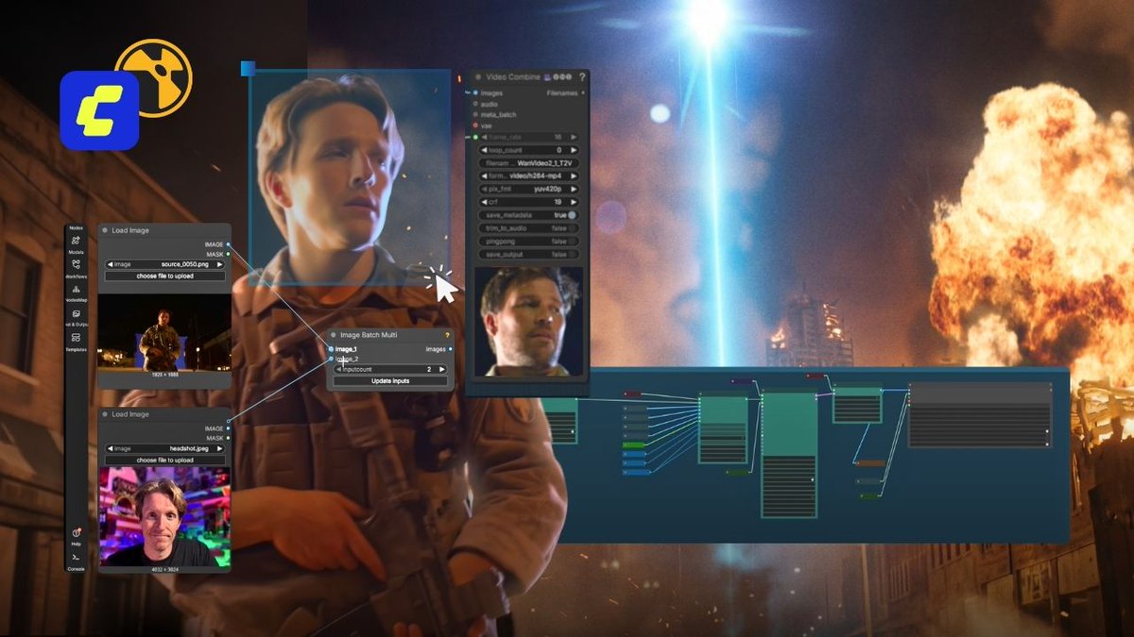This screenshot has height=637, width=1134.
Task: Click the vae input port on Video Combine
Action: 475,126
